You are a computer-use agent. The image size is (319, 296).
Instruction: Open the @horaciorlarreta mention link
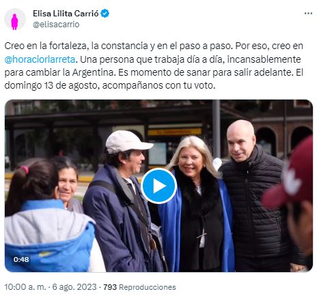click(40, 59)
